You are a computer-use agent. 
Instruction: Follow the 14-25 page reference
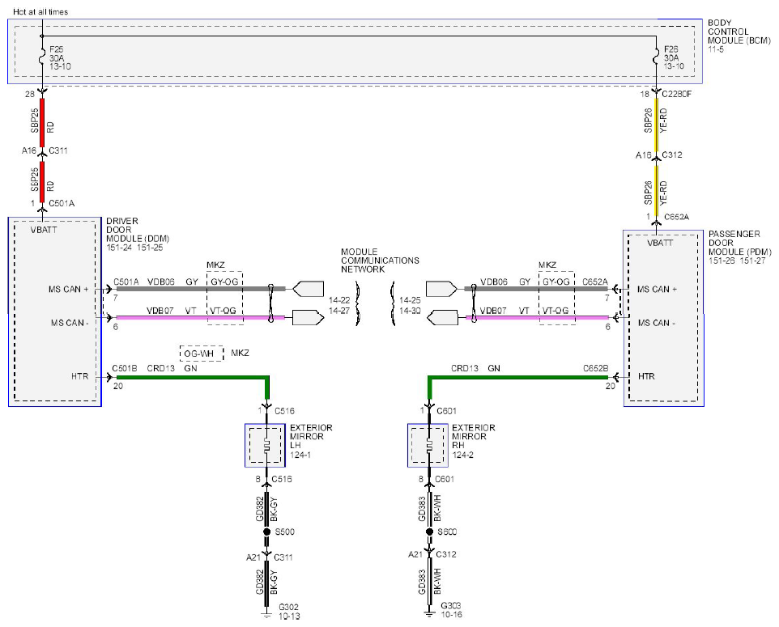(x=411, y=300)
